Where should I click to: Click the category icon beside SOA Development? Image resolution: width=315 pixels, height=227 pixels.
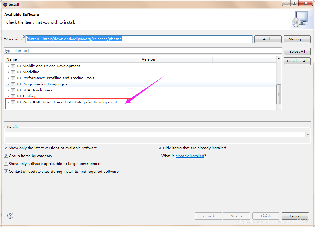[x=19, y=90]
